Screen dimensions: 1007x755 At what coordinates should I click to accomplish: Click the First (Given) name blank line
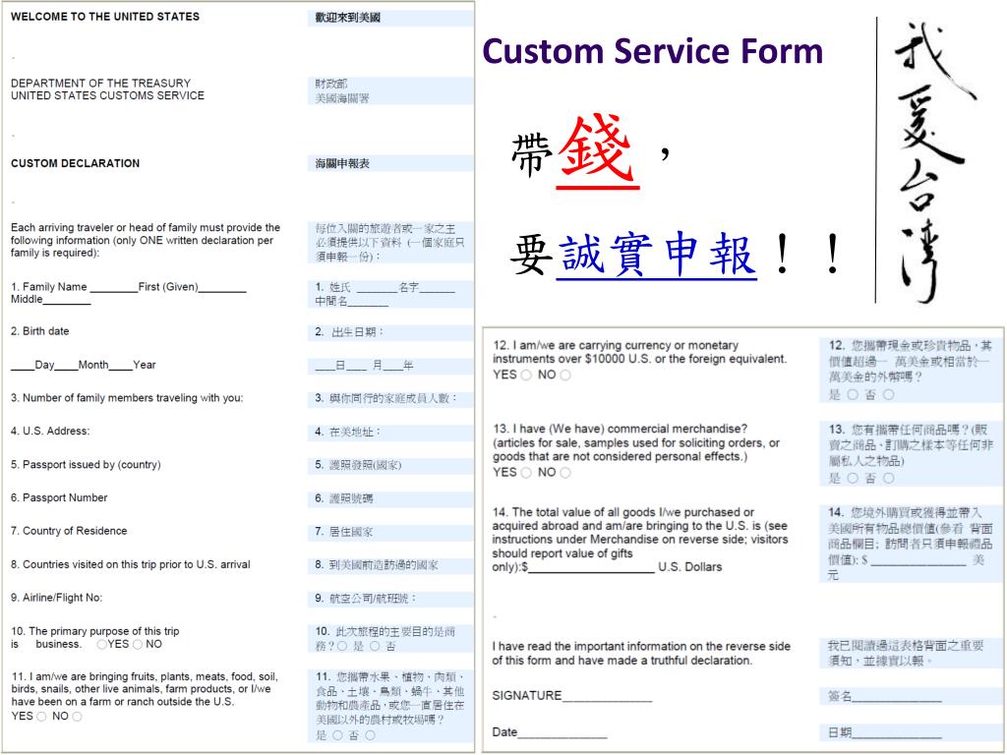[x=222, y=288]
